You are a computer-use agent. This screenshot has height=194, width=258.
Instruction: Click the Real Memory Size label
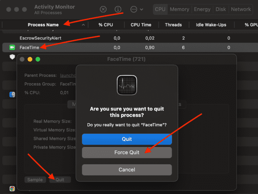(52, 121)
